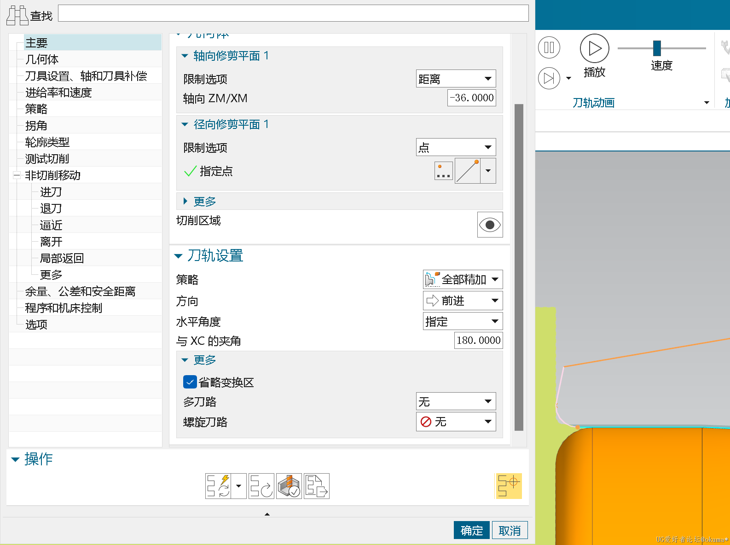Screen dimensions: 730x545
Task: Expand the 刀轨动画 group dropdown arrow
Action: (707, 103)
